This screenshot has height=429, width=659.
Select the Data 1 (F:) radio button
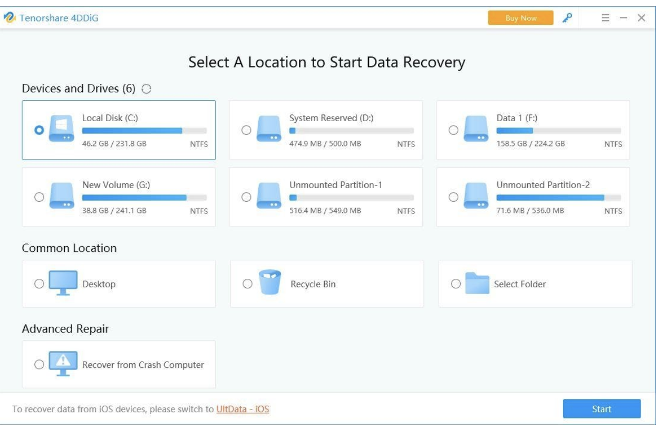tap(453, 130)
